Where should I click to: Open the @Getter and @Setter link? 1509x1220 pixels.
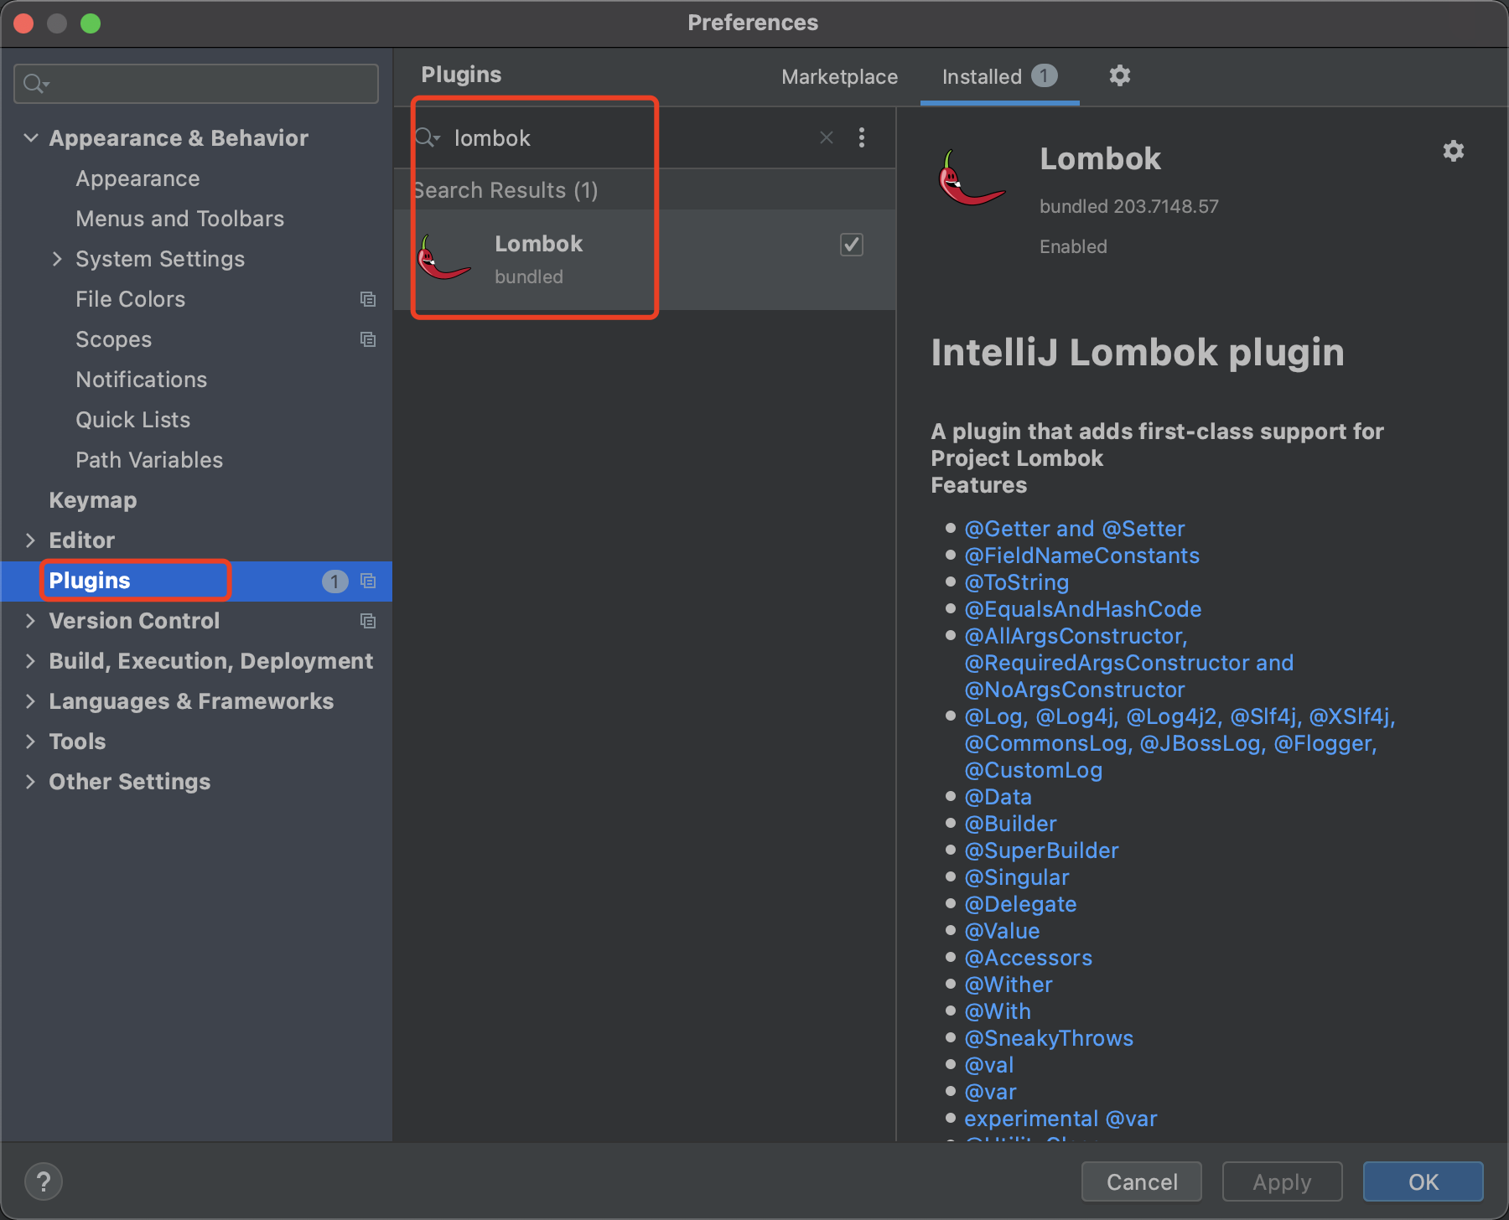(x=1074, y=529)
